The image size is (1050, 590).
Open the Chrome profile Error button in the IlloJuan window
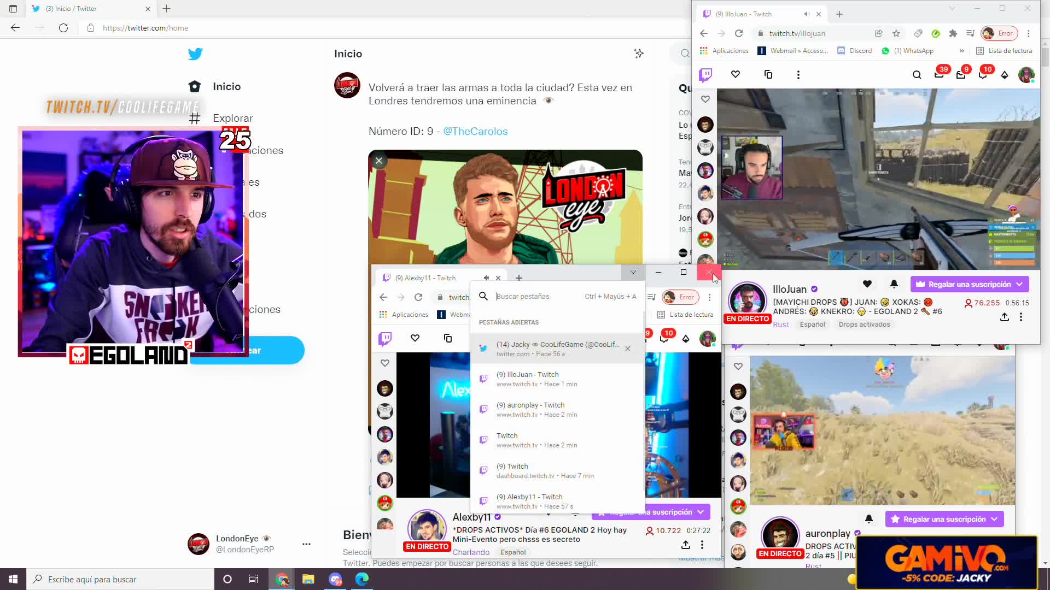click(x=999, y=33)
